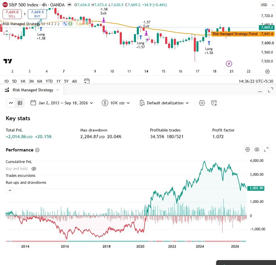Click the S&P 500 red symbol logo
276x265 pixels.
[5, 5]
